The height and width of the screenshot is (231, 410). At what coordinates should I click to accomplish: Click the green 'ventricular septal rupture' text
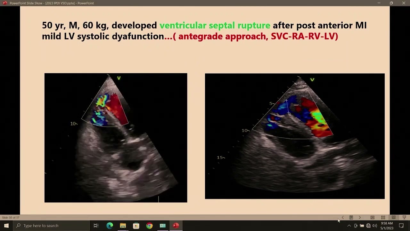(215, 25)
